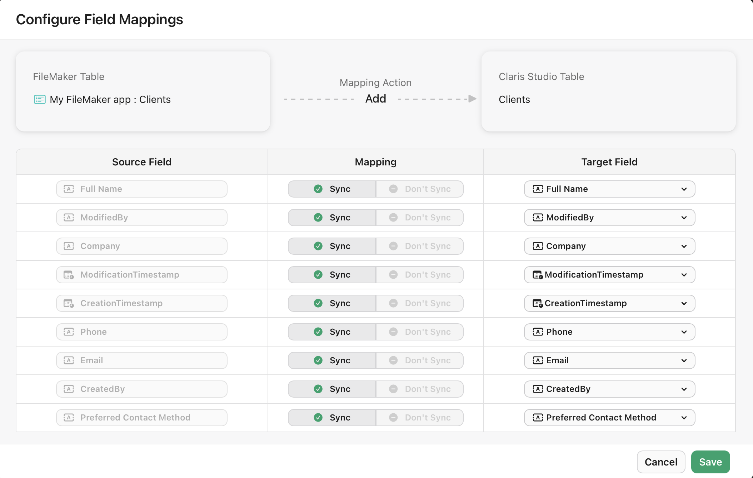Screen dimensions: 753x478
Task: Click the gray circle icon on Company's Don't Sync option
Action: 393,246
